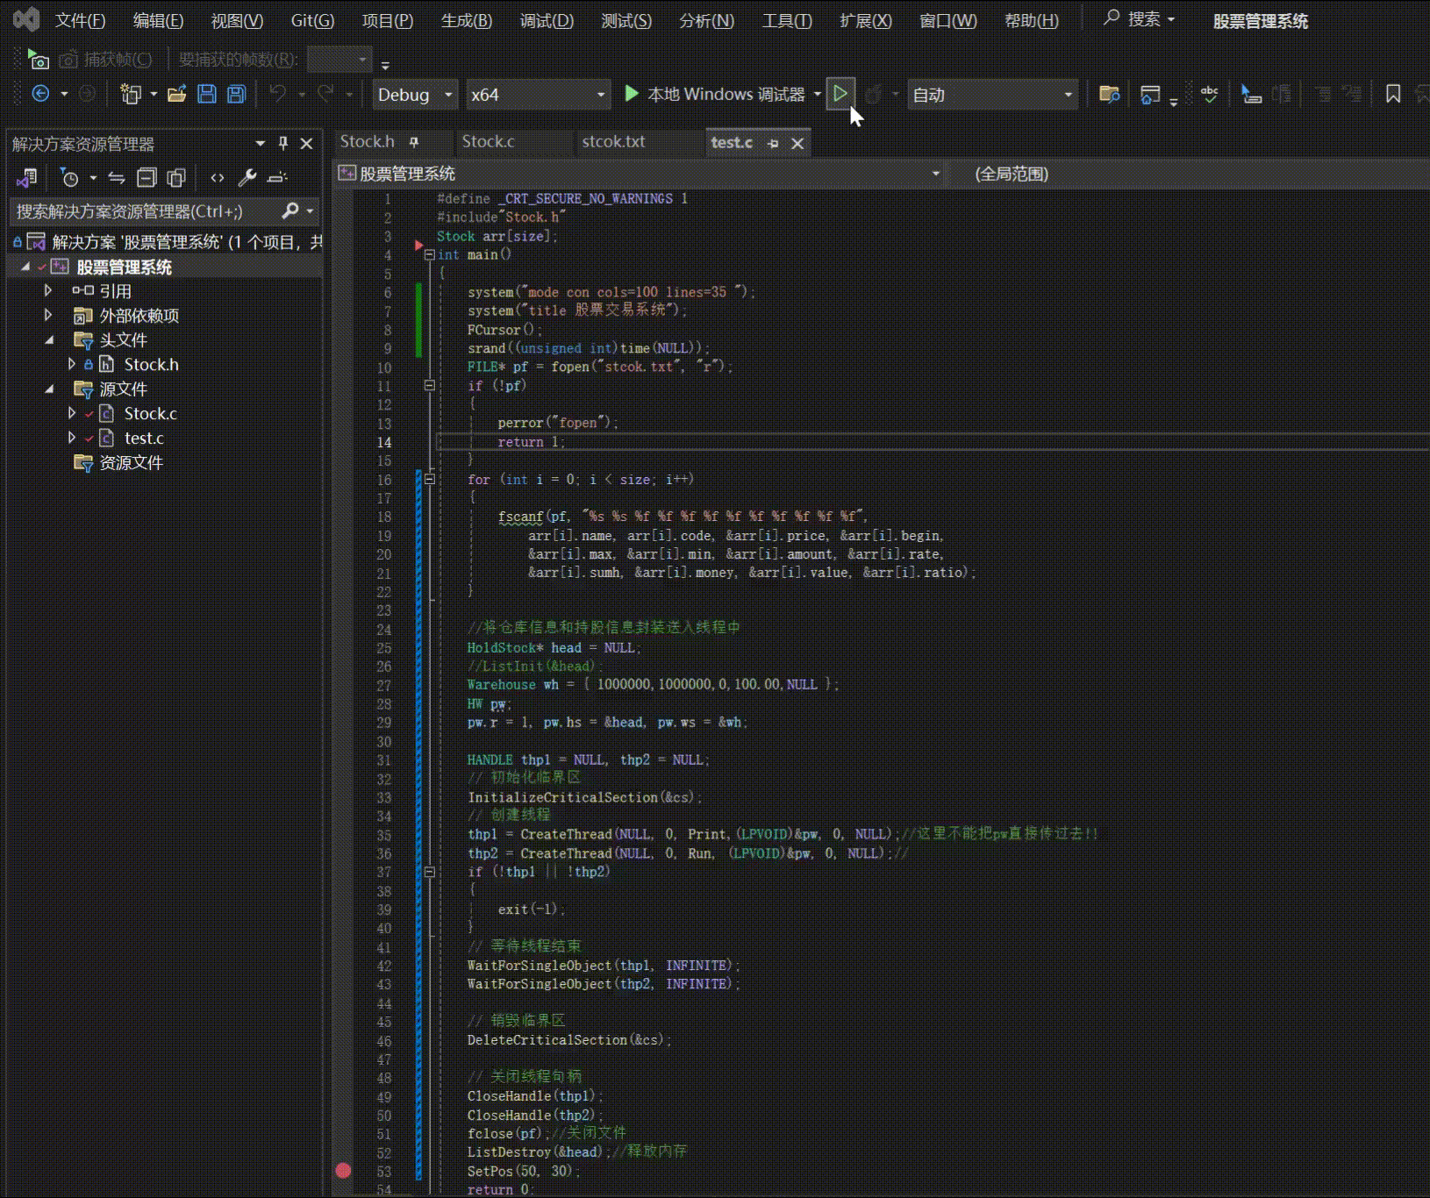Select test.c in the solution tree
Viewport: 1430px width, 1198px height.
click(x=144, y=439)
